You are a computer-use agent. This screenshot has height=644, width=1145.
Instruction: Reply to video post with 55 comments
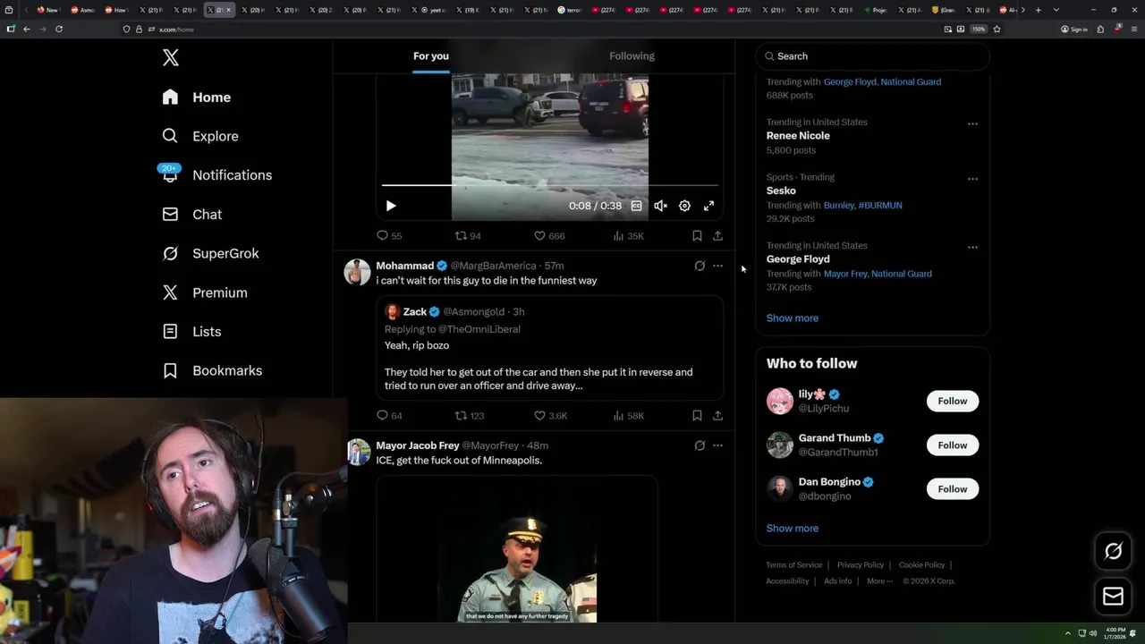pos(389,236)
